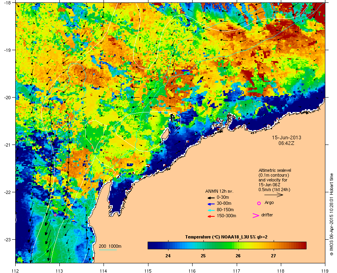337x273 pixels.
Task: Click the colorbar tick label 24
Action: click(x=168, y=256)
